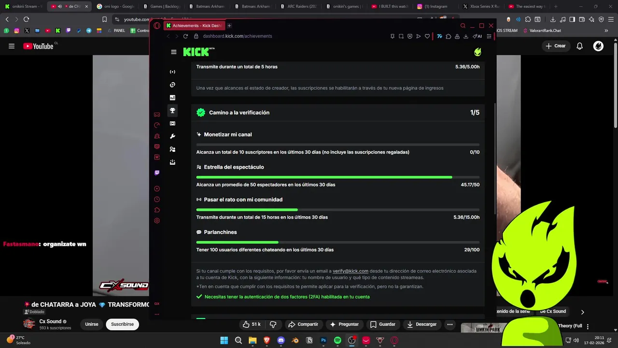Open the ValorantRank.Chat bookmark
The height and width of the screenshot is (348, 618).
(x=542, y=30)
